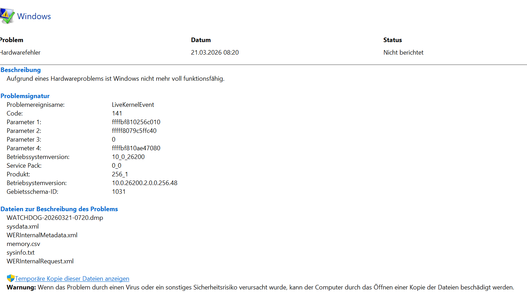The width and height of the screenshot is (527, 303).
Task: Click the description sentence about Hardwareproblems
Action: point(115,79)
